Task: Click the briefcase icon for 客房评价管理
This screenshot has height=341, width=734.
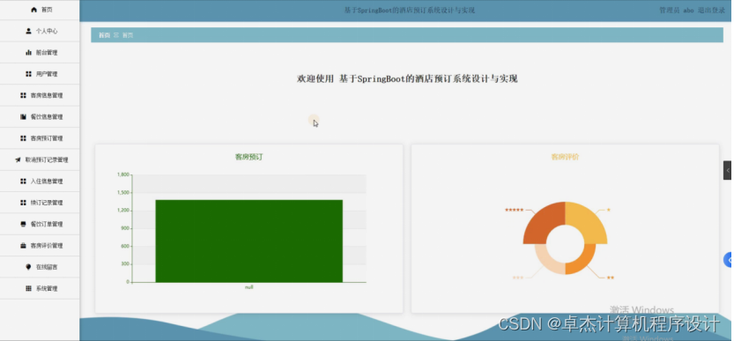Action: (x=24, y=246)
